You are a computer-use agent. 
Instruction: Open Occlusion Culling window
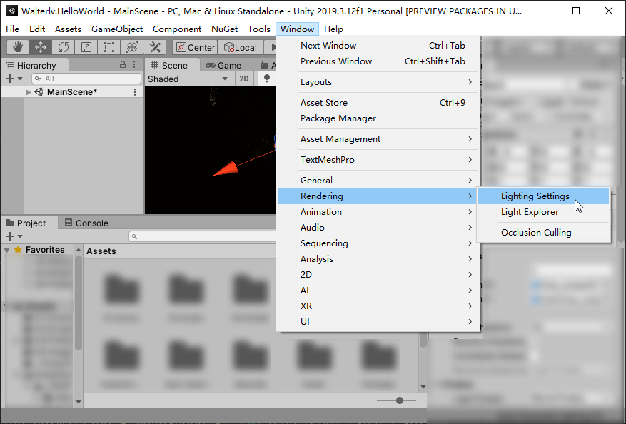(x=543, y=233)
